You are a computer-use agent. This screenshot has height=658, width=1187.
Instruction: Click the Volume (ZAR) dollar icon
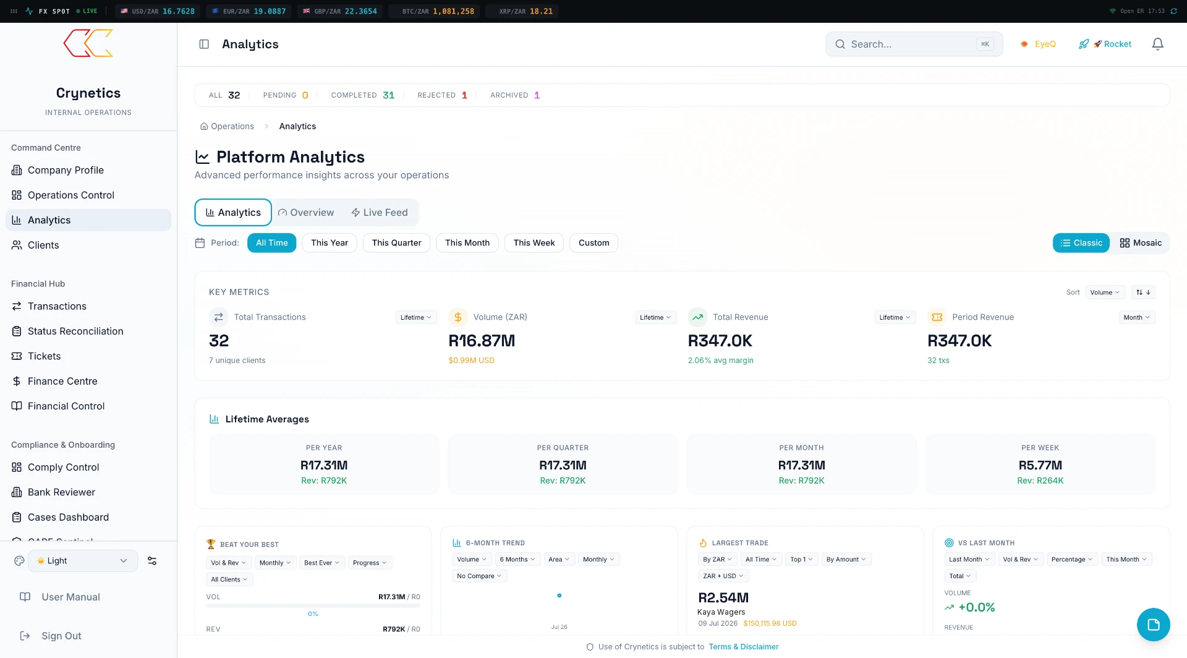(457, 317)
